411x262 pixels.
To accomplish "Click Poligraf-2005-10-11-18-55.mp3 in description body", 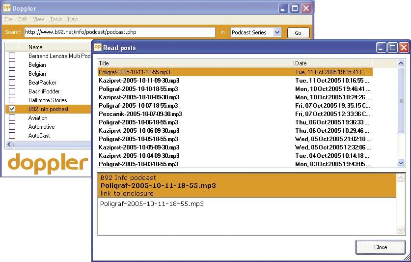I will coord(152,204).
